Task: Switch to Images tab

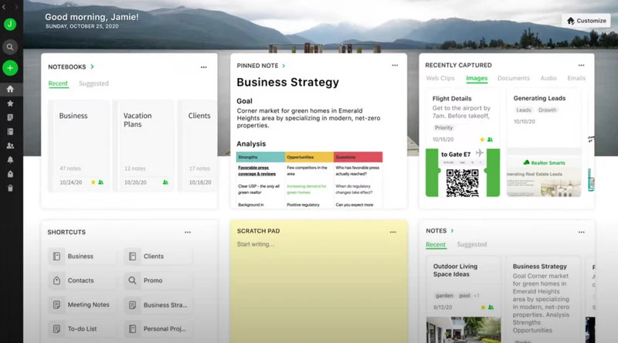Action: tap(477, 78)
